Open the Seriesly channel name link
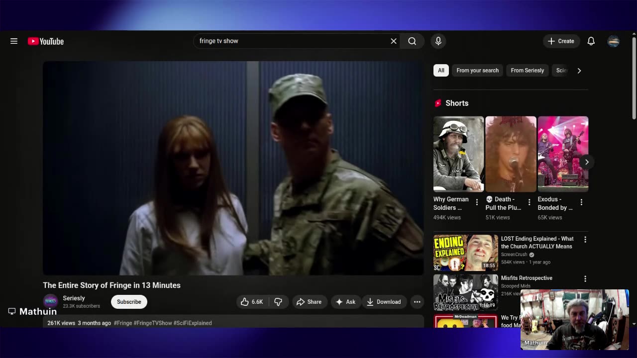This screenshot has height=358, width=637. 74,298
